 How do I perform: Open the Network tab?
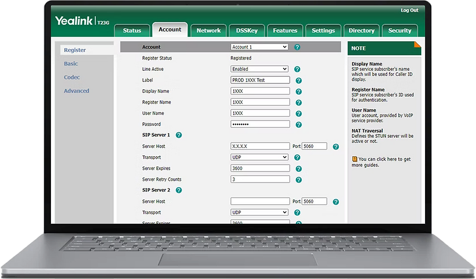(208, 30)
